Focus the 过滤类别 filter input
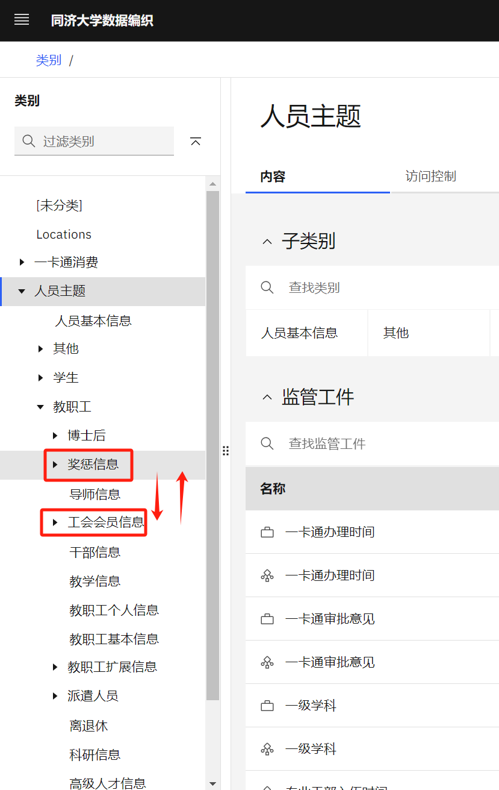 point(102,142)
